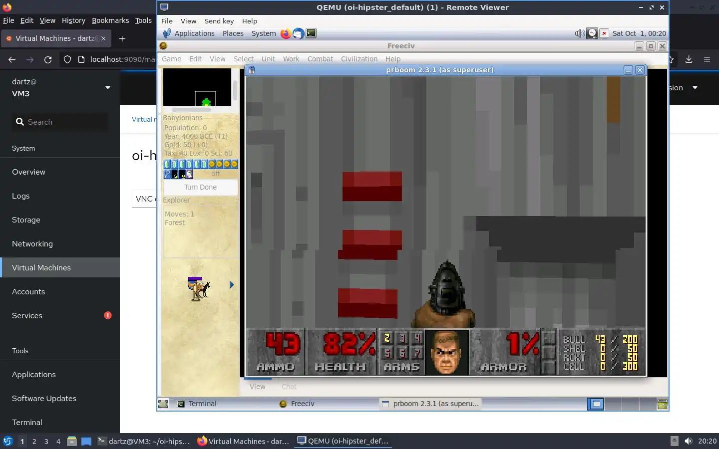Open the guest panel trash icon
The image size is (719, 449).
click(663, 404)
